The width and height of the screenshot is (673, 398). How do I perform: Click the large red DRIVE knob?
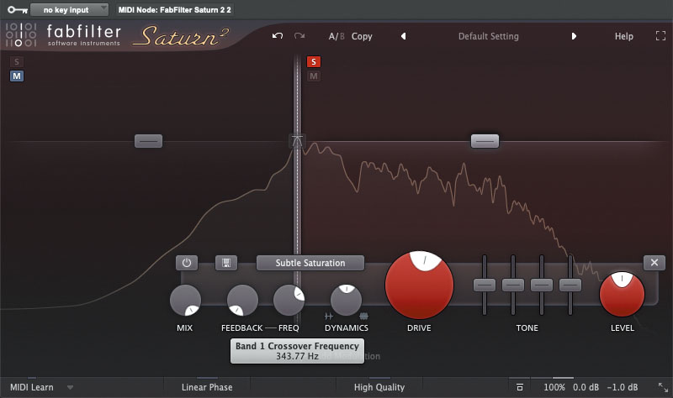point(419,285)
